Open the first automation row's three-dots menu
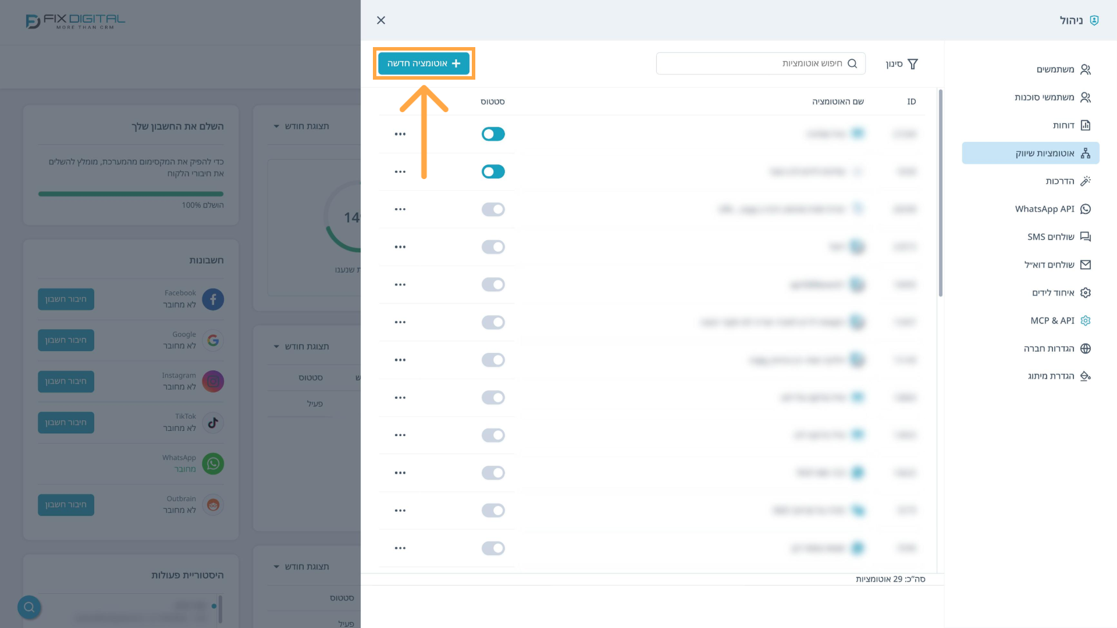 click(x=400, y=134)
